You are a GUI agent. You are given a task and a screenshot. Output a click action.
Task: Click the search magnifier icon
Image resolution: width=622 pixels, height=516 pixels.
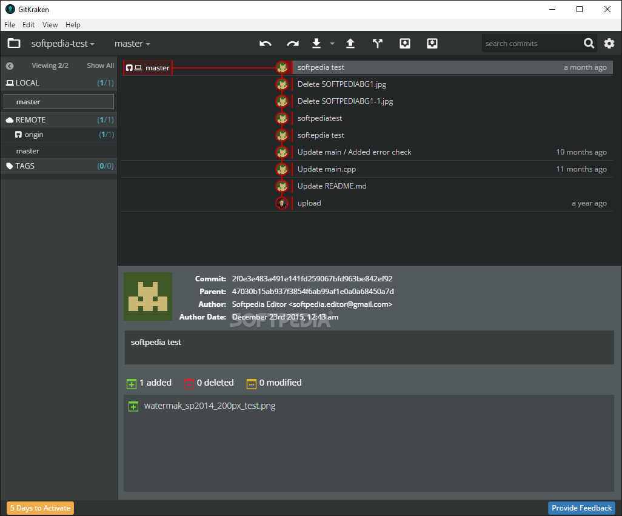pyautogui.click(x=589, y=43)
